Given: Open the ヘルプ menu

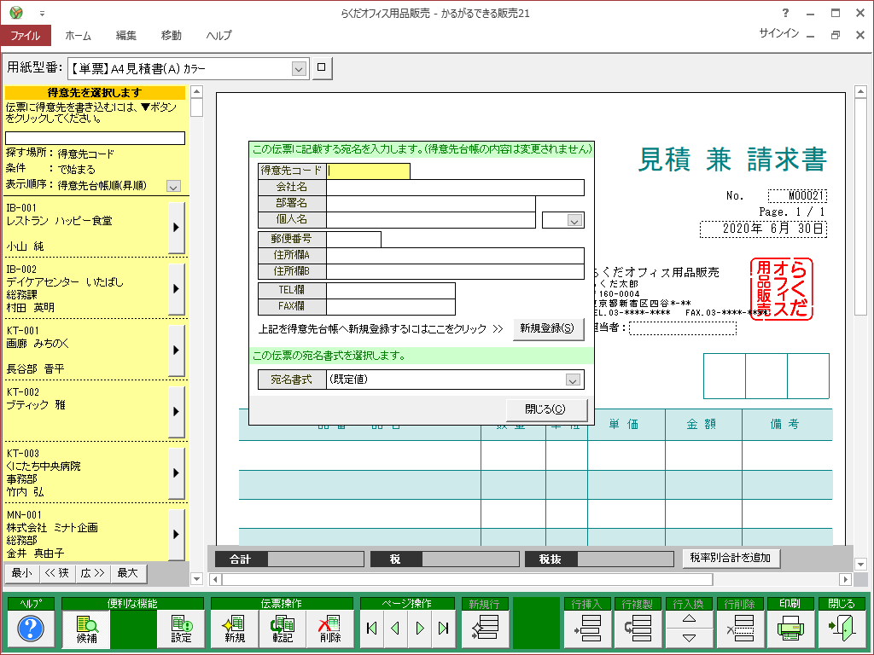Looking at the screenshot, I should 218,36.
